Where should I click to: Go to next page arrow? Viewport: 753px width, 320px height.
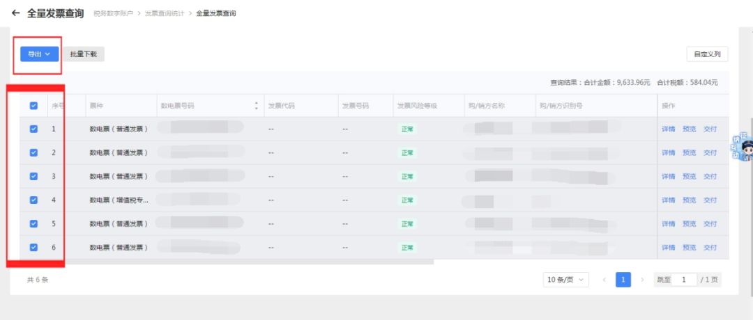[x=642, y=280]
